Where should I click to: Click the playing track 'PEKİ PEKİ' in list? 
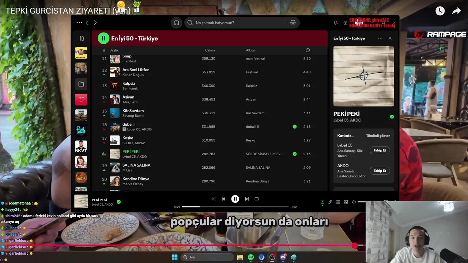pyautogui.click(x=131, y=152)
